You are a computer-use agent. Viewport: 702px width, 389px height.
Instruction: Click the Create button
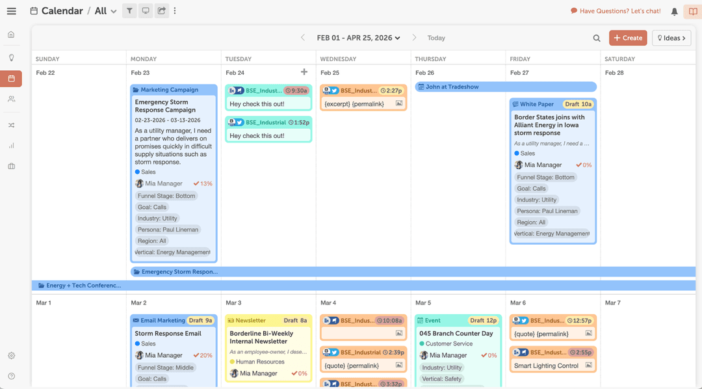[x=628, y=38]
